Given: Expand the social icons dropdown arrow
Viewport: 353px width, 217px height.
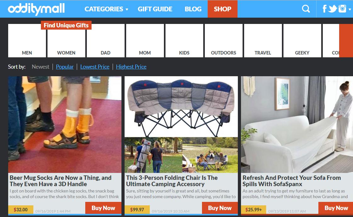Looking at the screenshot, I should point(350,9).
